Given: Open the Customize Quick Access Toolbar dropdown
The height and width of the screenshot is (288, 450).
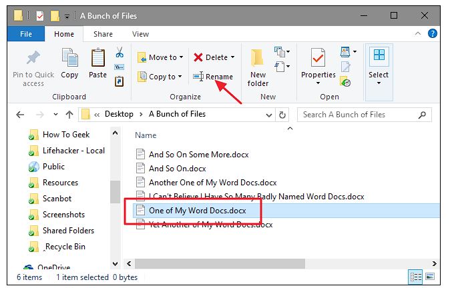Looking at the screenshot, I should [x=67, y=17].
